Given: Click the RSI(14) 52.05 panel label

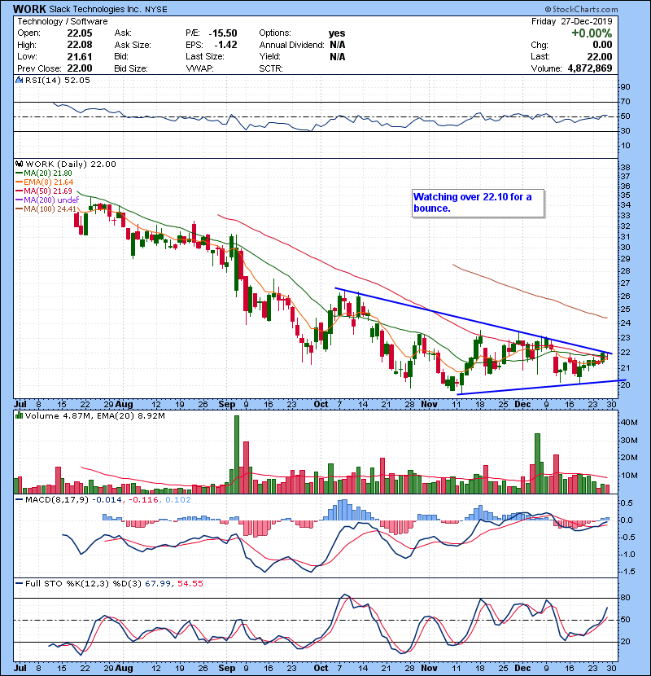Looking at the screenshot, I should pos(58,80).
